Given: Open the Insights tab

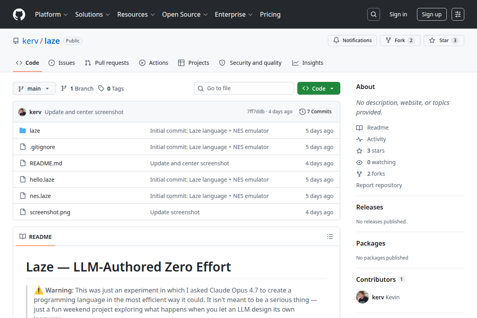Looking at the screenshot, I should click(x=308, y=63).
